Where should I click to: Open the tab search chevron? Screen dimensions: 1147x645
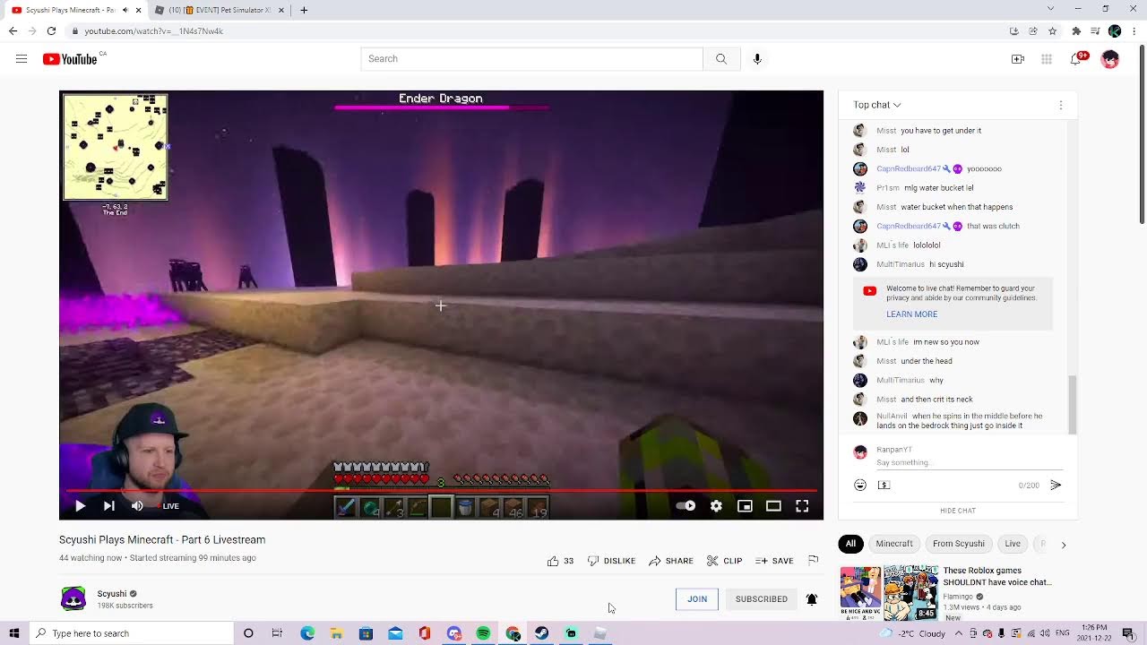click(1050, 9)
